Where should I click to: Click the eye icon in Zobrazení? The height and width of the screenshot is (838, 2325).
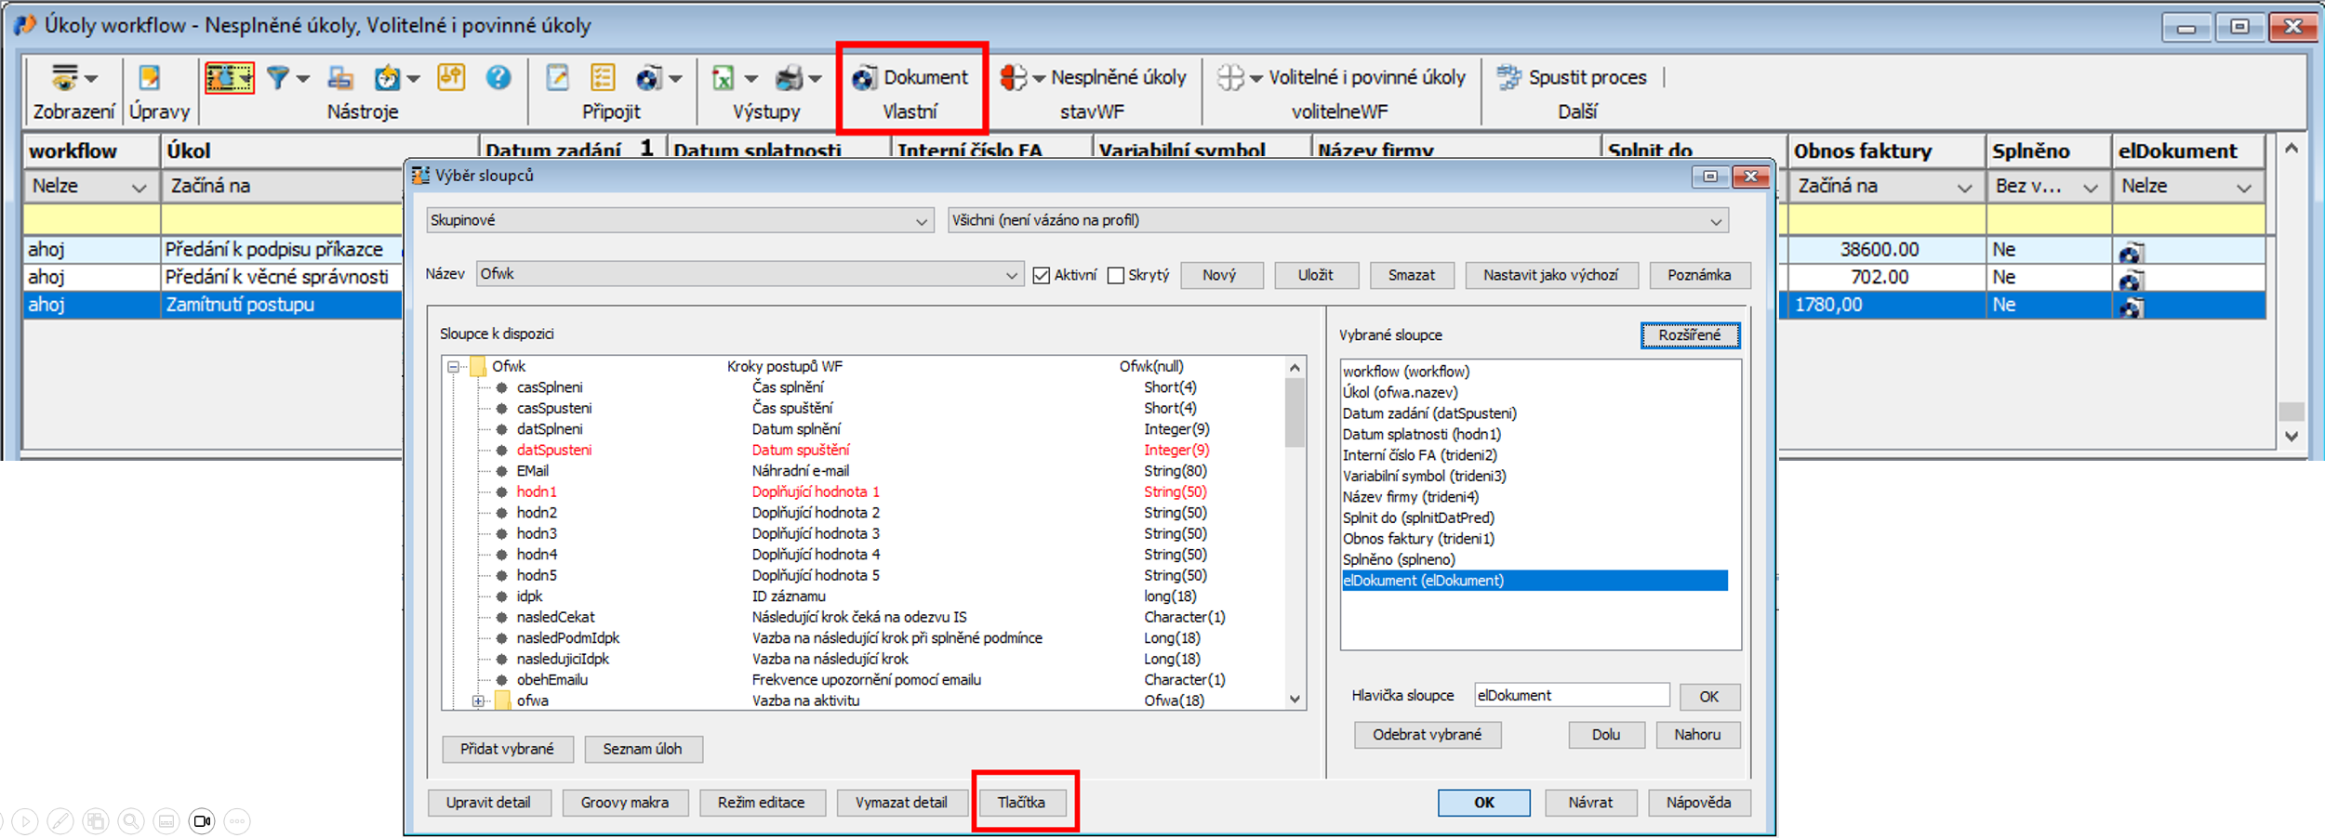pos(64,78)
